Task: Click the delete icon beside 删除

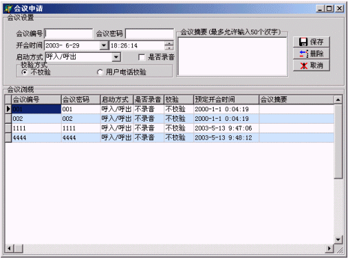Action: click(303, 54)
